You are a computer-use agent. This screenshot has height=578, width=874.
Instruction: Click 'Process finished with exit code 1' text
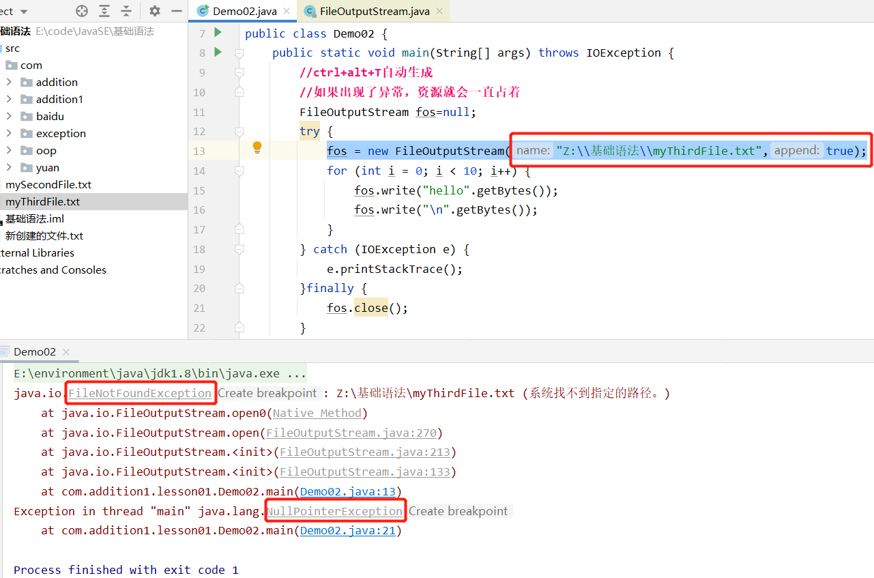coord(126,570)
